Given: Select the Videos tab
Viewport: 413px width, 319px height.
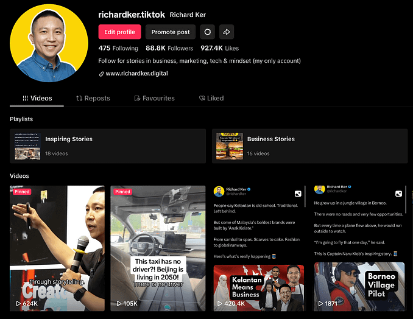Looking at the screenshot, I should click(x=37, y=98).
